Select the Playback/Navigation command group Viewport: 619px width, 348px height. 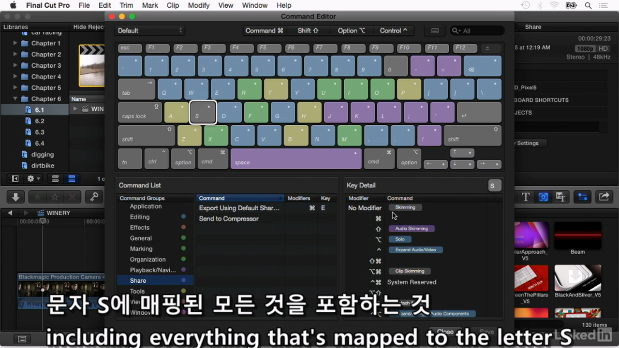pos(153,270)
